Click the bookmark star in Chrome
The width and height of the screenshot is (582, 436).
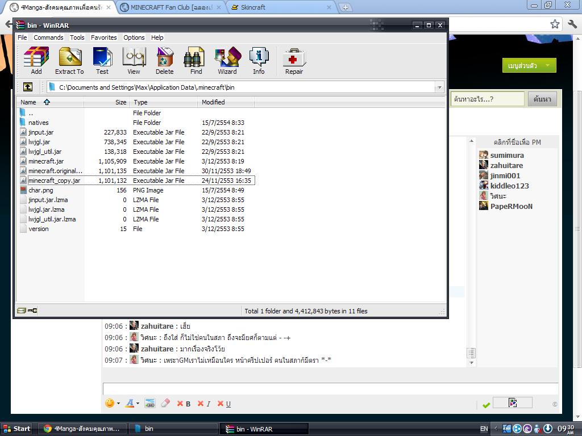[x=555, y=24]
